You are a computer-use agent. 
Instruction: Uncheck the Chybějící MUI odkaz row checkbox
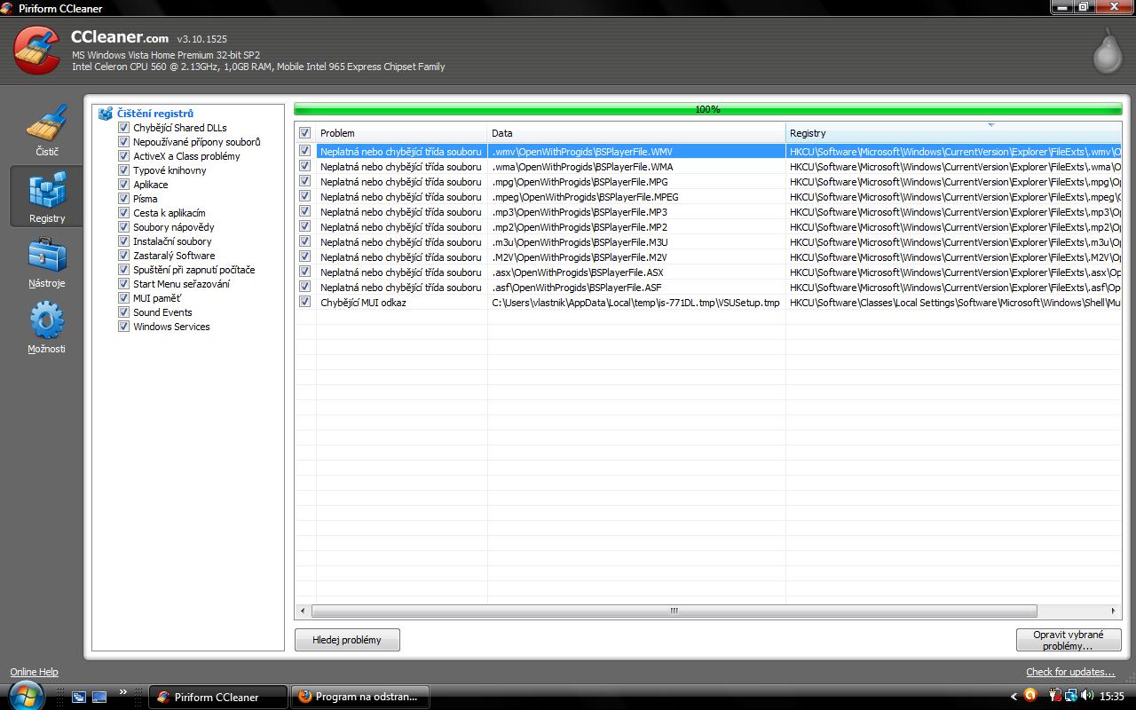pyautogui.click(x=305, y=303)
